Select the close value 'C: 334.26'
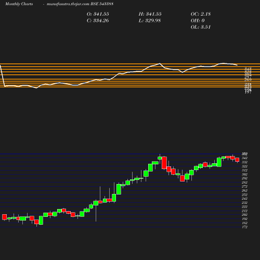This screenshot has height=260, width=260. pos(98,21)
